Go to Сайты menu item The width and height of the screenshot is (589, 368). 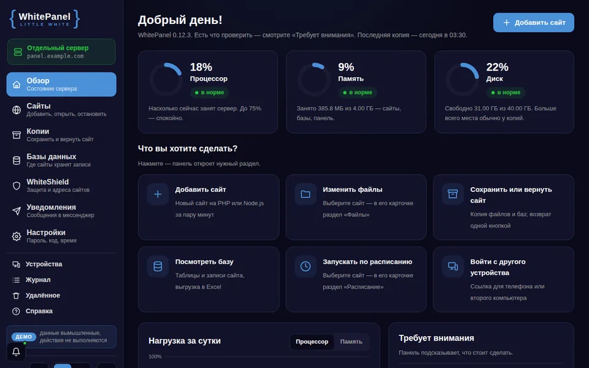point(61,110)
